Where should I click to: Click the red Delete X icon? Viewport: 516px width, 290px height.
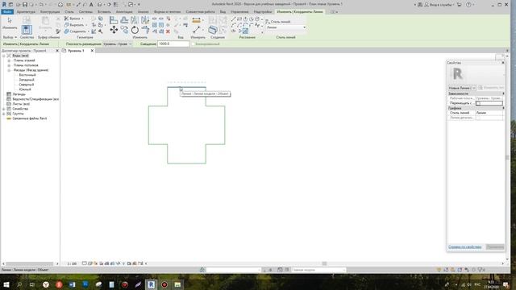(x=168, y=31)
